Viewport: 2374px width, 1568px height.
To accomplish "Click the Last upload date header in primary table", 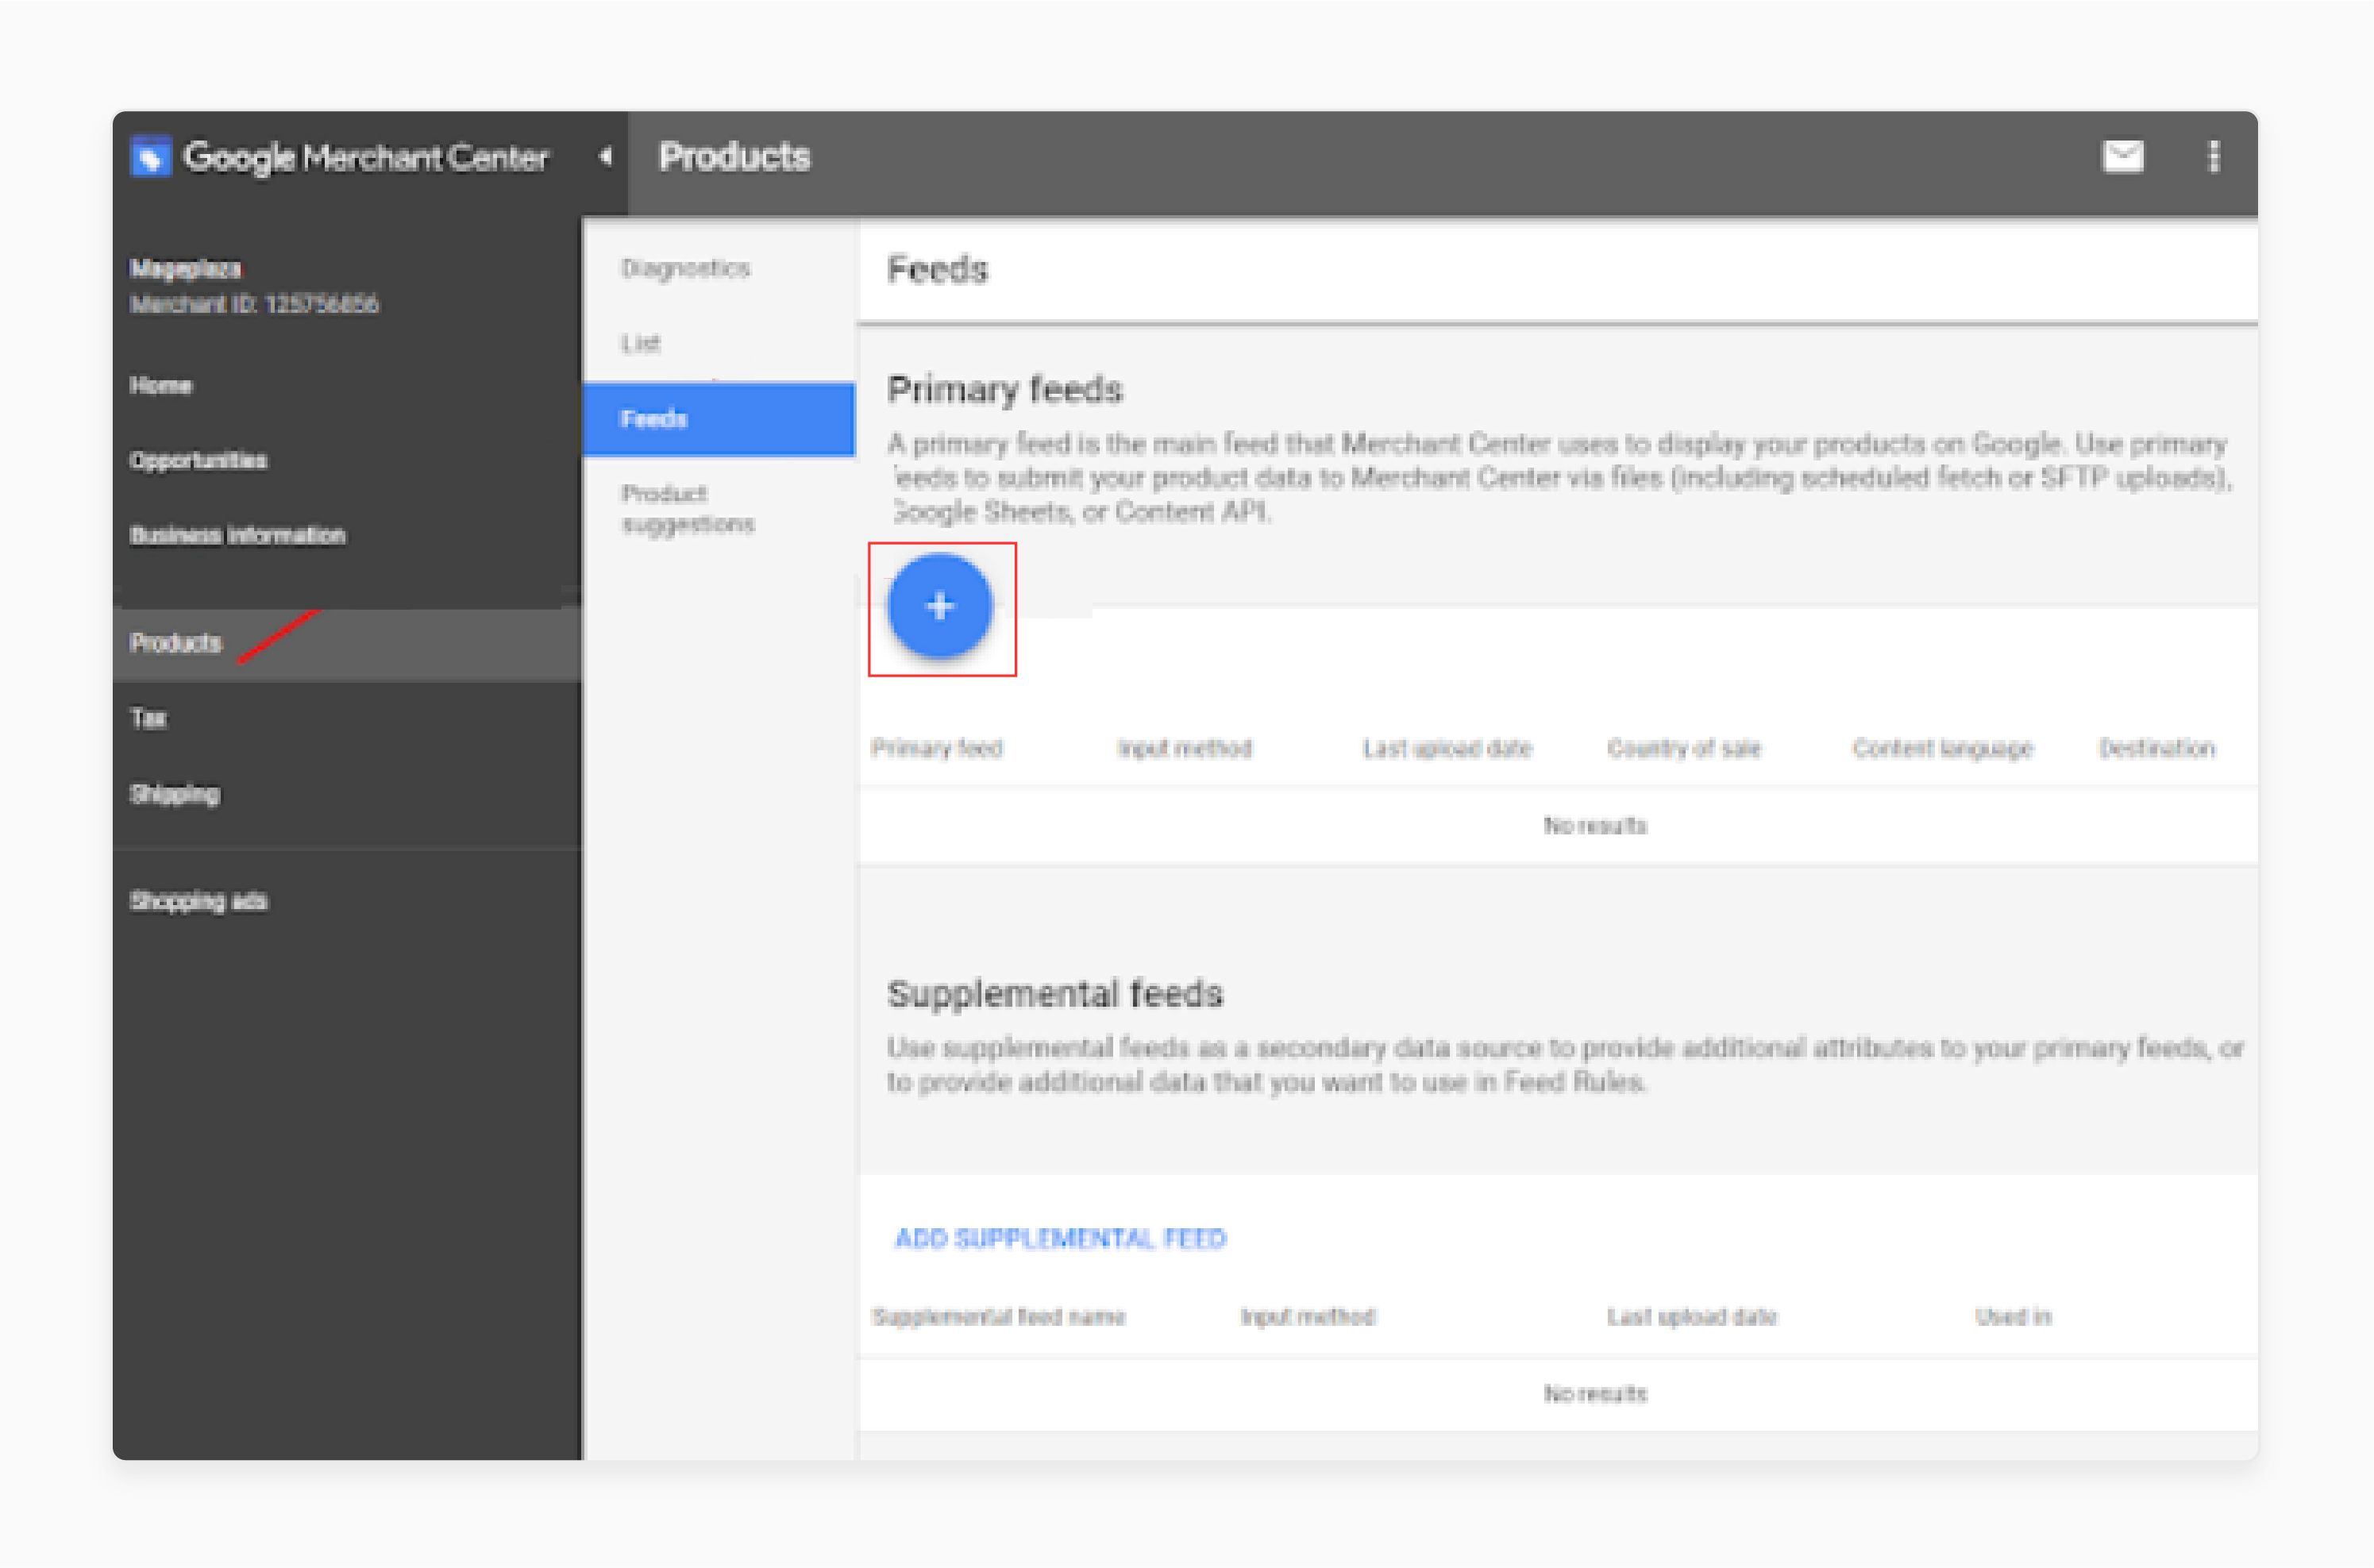I will click(x=1447, y=748).
